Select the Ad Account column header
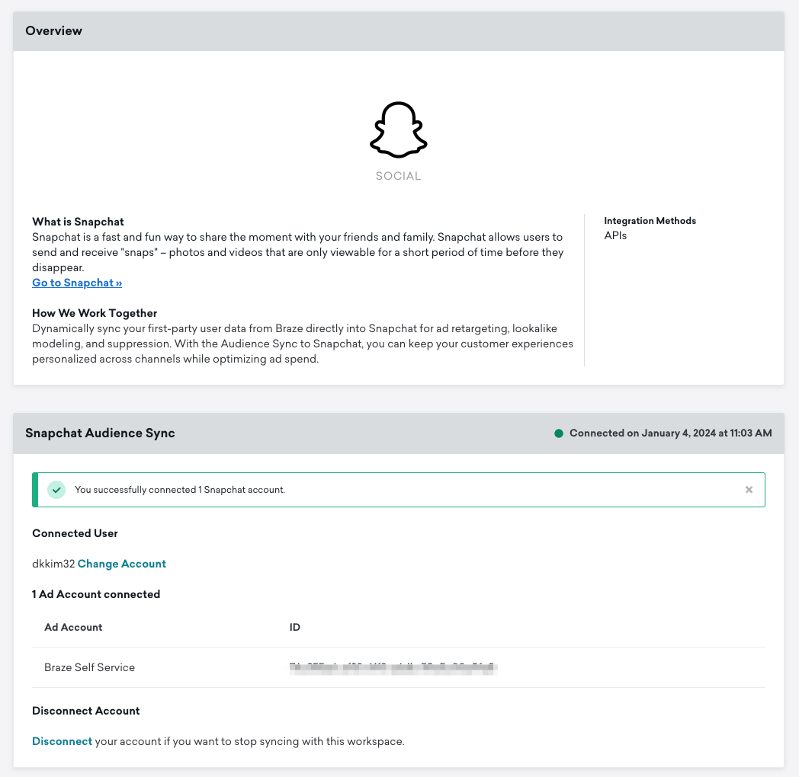Screen dimensions: 799x777 (x=73, y=627)
